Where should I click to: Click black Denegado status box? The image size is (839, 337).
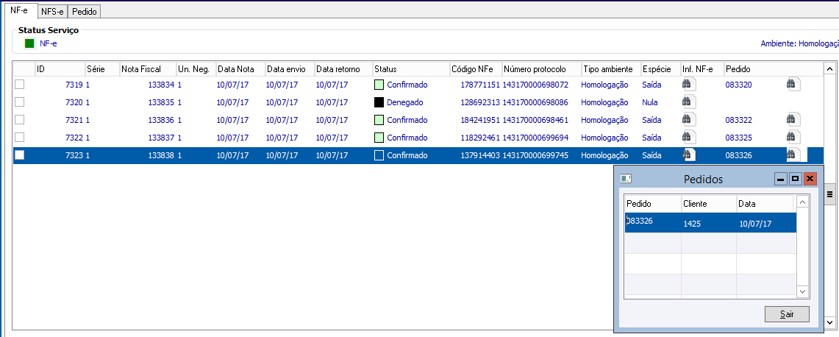(x=379, y=102)
